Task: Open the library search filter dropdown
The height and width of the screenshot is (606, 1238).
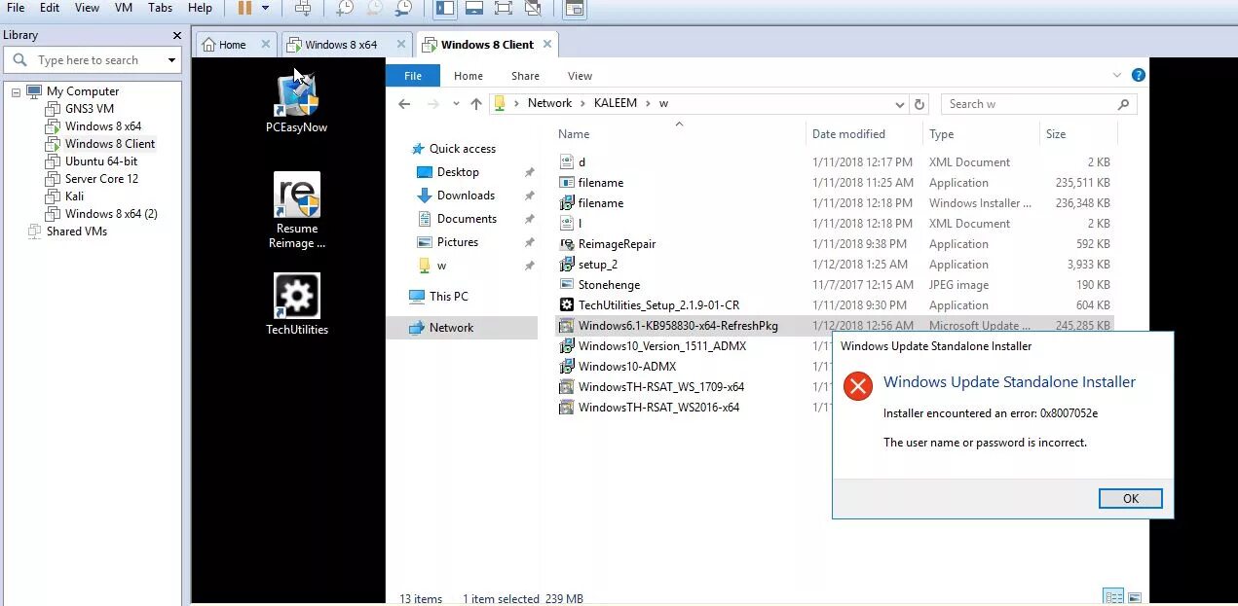Action: (172, 60)
